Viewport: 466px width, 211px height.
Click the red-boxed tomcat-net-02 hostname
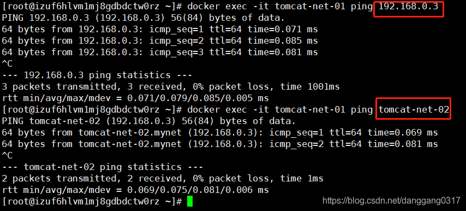point(414,109)
